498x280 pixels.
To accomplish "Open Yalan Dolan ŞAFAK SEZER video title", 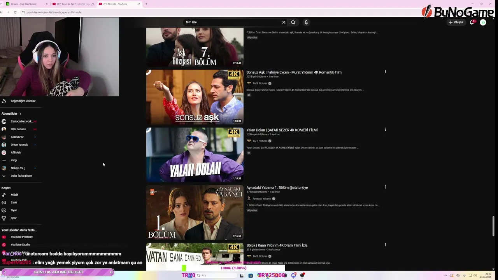I will pyautogui.click(x=282, y=130).
